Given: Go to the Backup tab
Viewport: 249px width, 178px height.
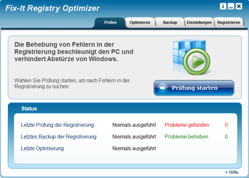Looking at the screenshot, I should (170, 23).
